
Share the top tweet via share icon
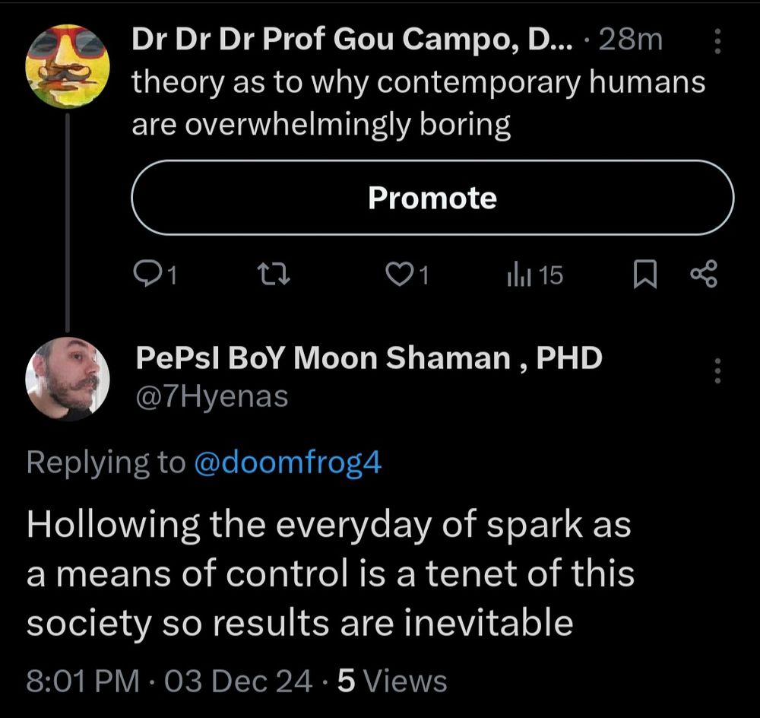pos(702,275)
